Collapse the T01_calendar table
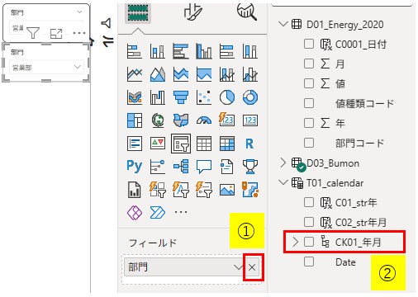 pyautogui.click(x=283, y=182)
